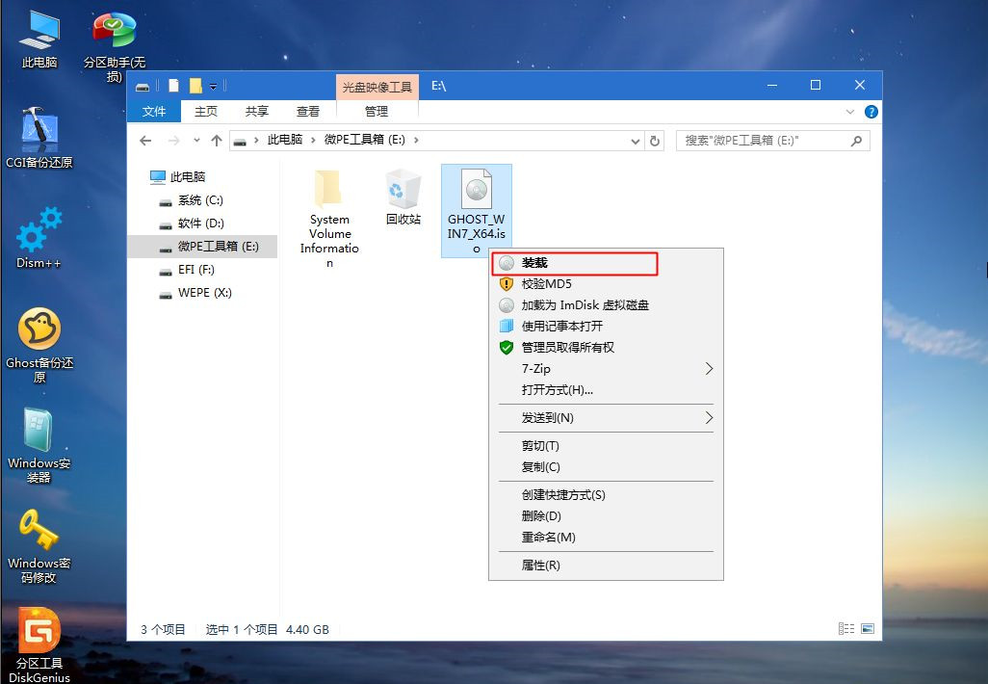Viewport: 988px width, 684px height.
Task: Click the refresh button in address bar
Action: tap(655, 140)
